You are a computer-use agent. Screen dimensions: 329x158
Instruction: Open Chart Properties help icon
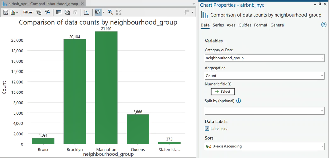pyautogui.click(x=324, y=25)
